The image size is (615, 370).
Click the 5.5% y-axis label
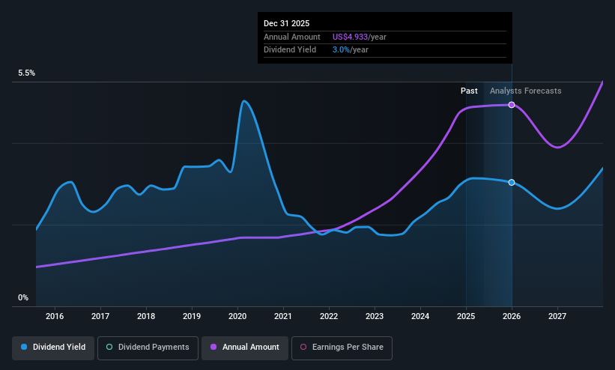(x=27, y=73)
